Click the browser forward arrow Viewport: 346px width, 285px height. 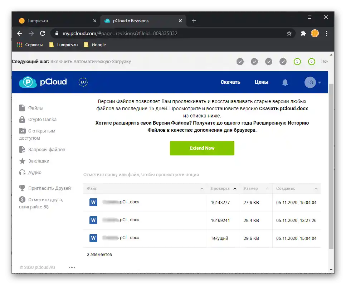(31, 33)
